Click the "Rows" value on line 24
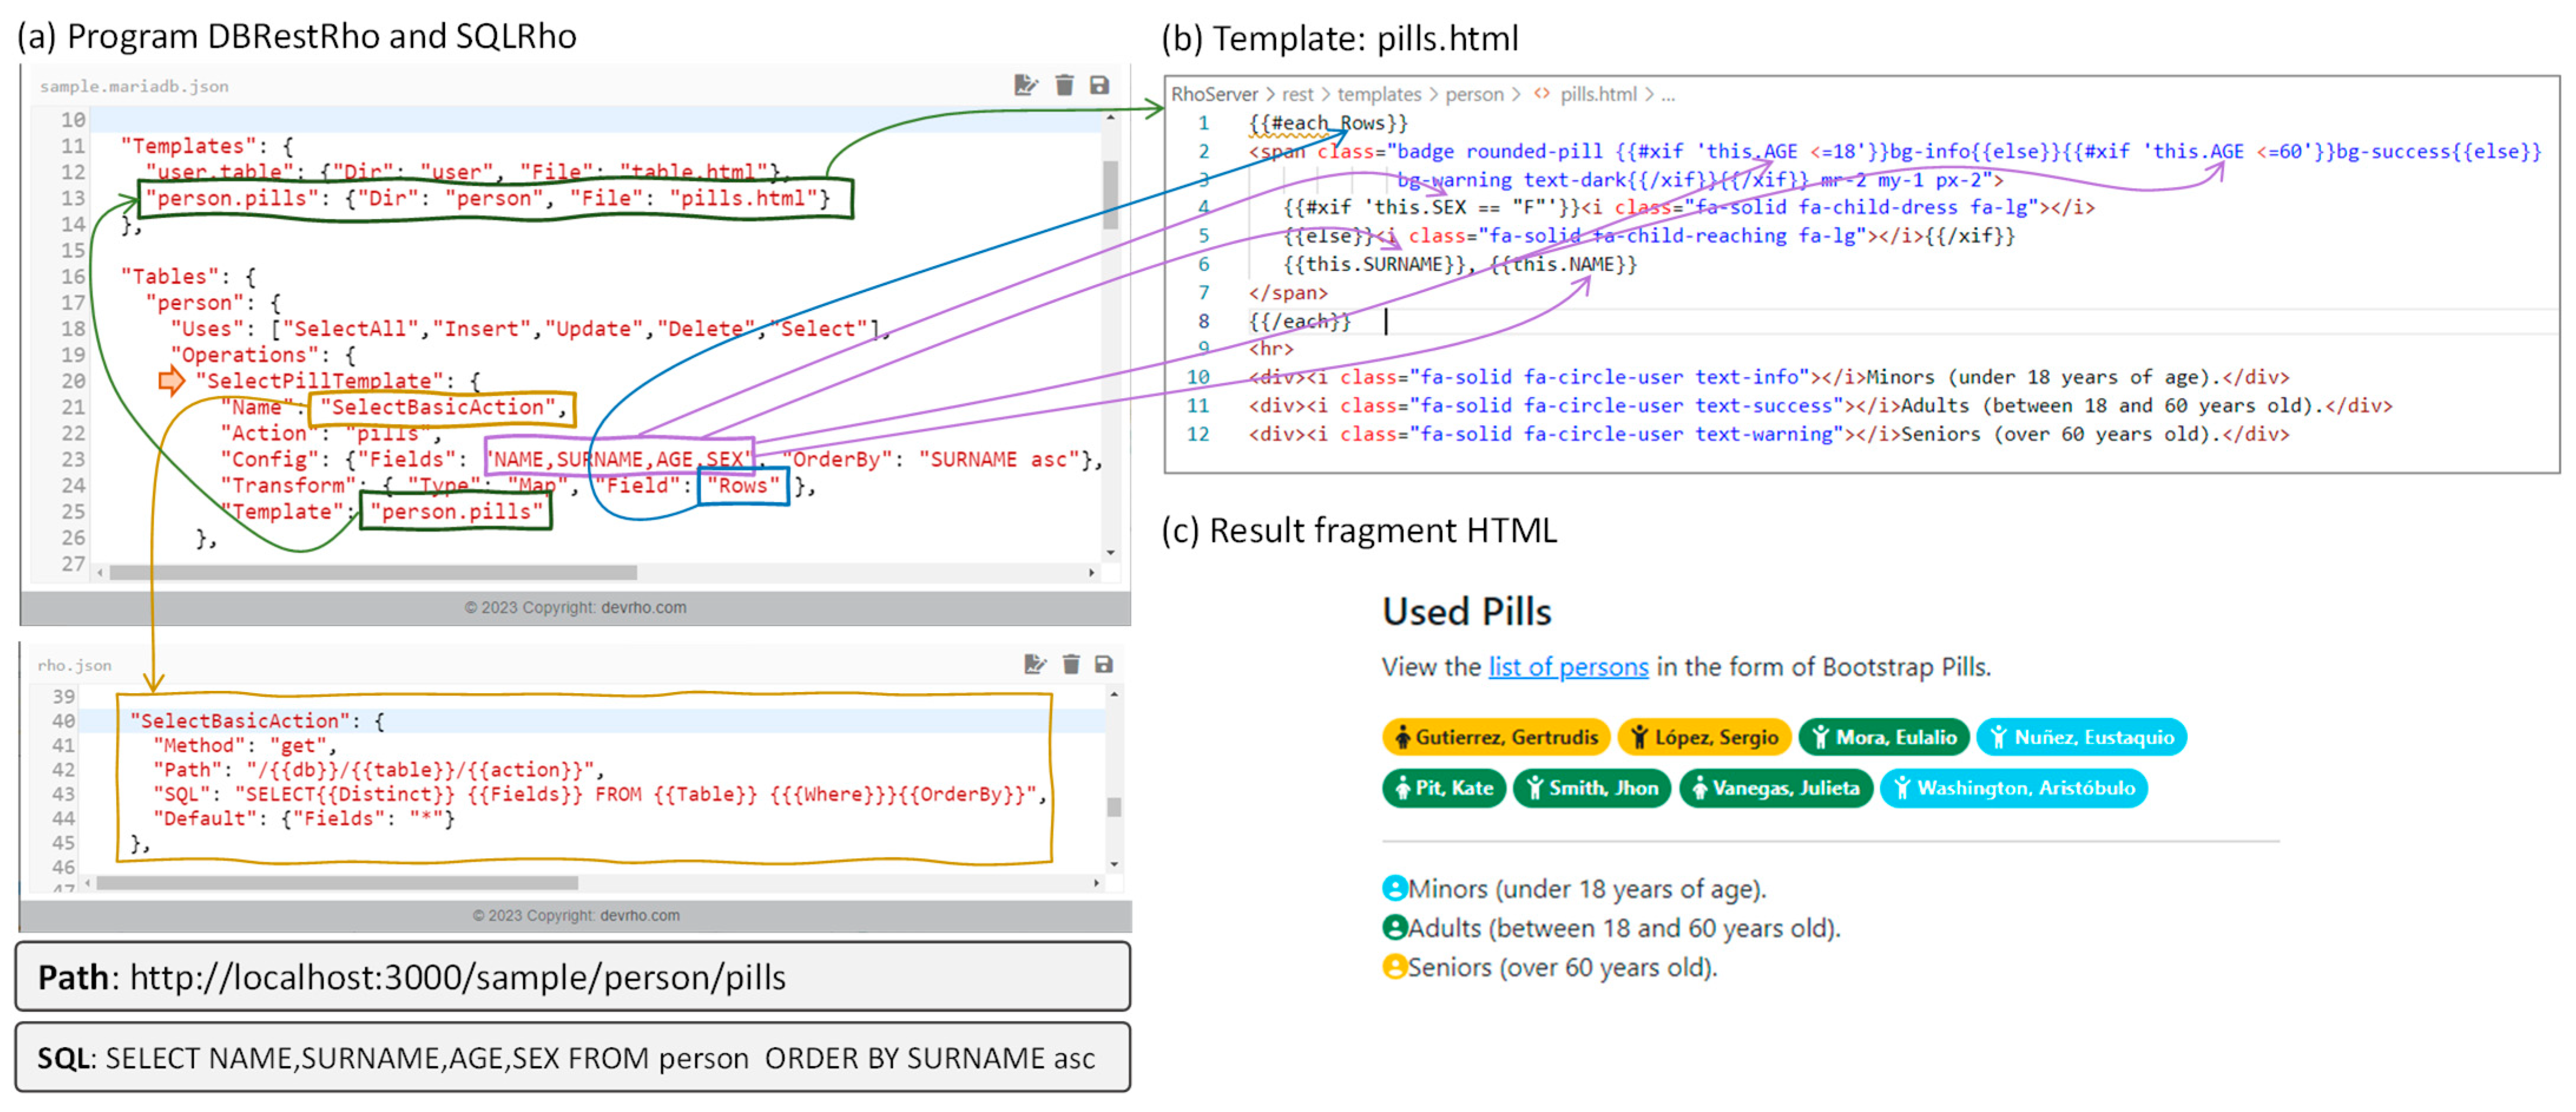This screenshot has width=2576, height=1112. click(x=743, y=485)
